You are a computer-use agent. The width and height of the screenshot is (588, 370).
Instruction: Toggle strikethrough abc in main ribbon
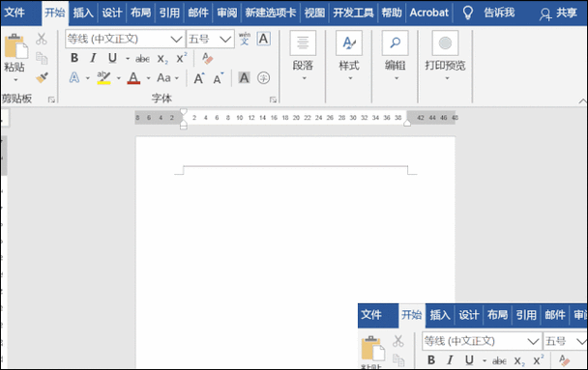point(142,59)
